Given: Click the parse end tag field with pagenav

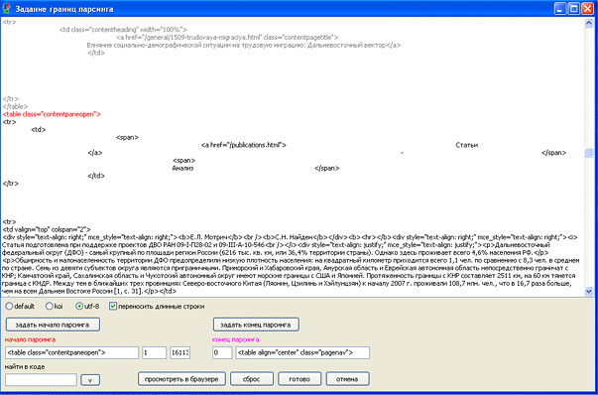Looking at the screenshot, I should pos(302,352).
